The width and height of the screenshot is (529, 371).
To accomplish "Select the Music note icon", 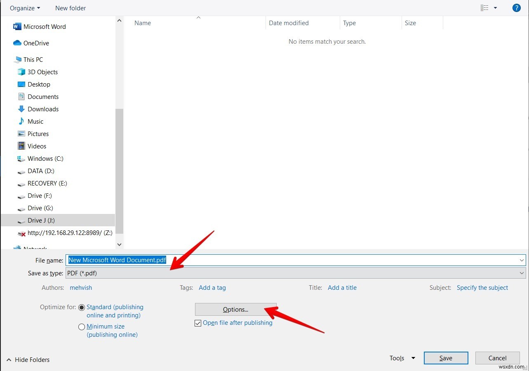I will (21, 122).
